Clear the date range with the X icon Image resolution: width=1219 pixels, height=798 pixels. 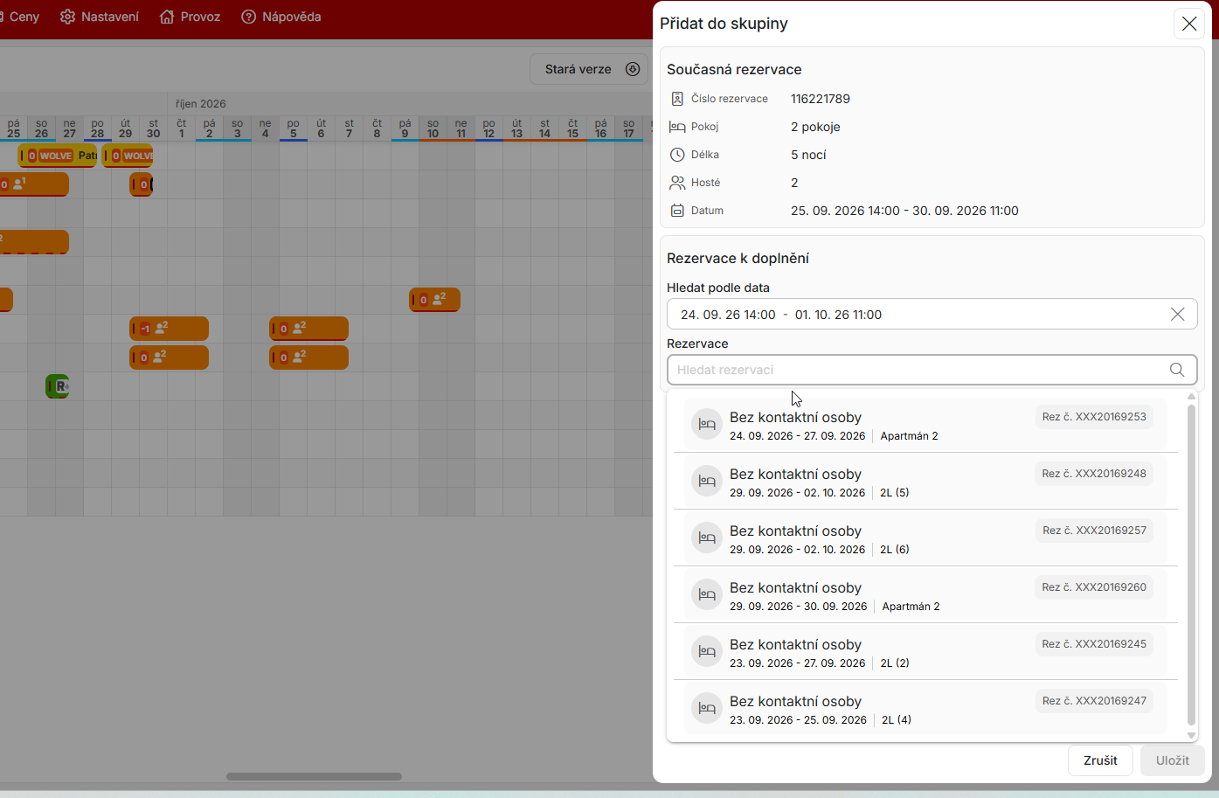1177,315
